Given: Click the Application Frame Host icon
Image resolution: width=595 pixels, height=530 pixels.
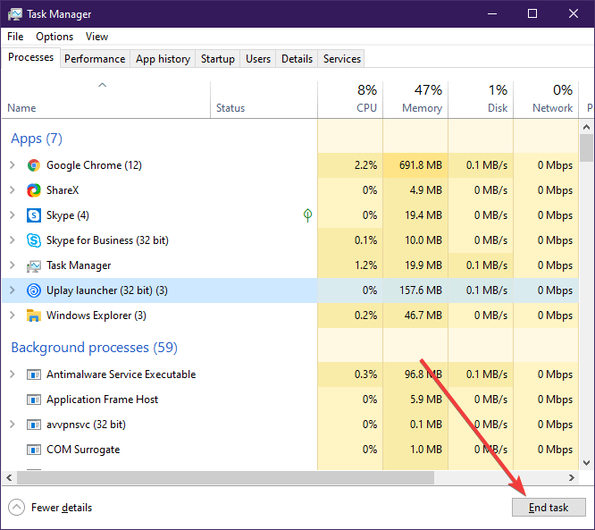Looking at the screenshot, I should pyautogui.click(x=34, y=400).
